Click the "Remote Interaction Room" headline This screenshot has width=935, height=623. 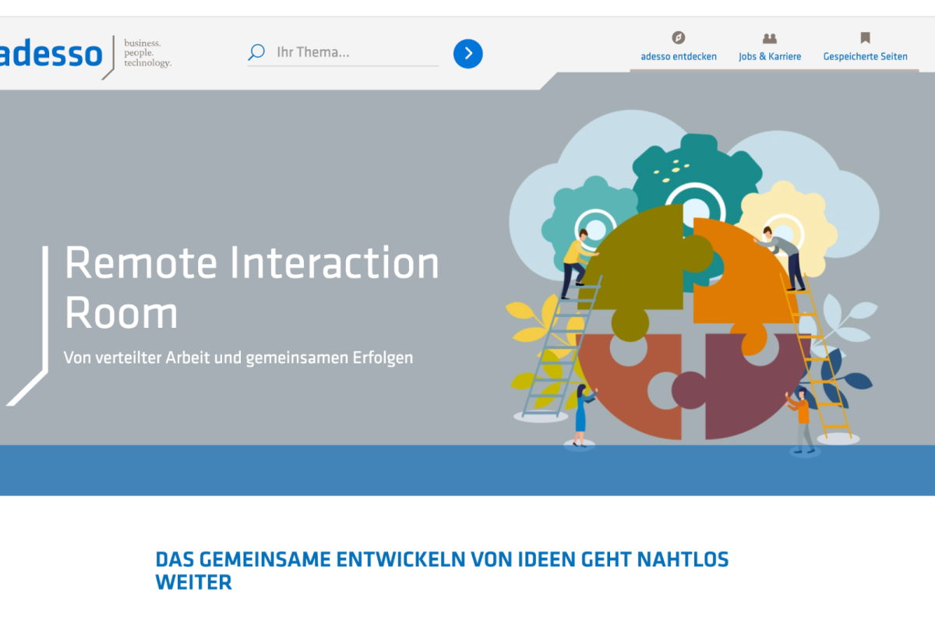coord(252,288)
